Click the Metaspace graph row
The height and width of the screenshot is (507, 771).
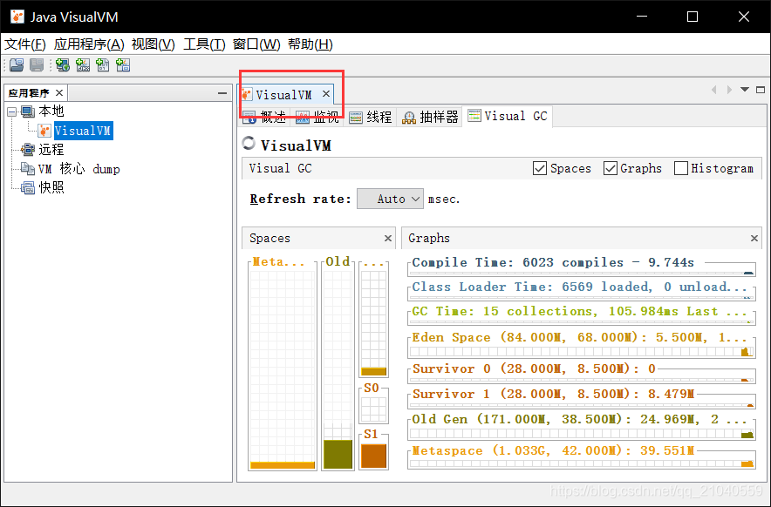[582, 456]
